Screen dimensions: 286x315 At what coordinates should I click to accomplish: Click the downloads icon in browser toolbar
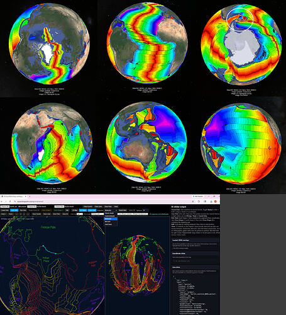pos(211,202)
